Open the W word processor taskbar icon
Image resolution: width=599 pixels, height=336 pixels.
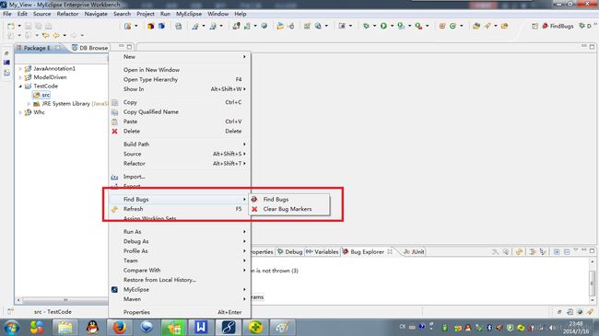coord(201,327)
